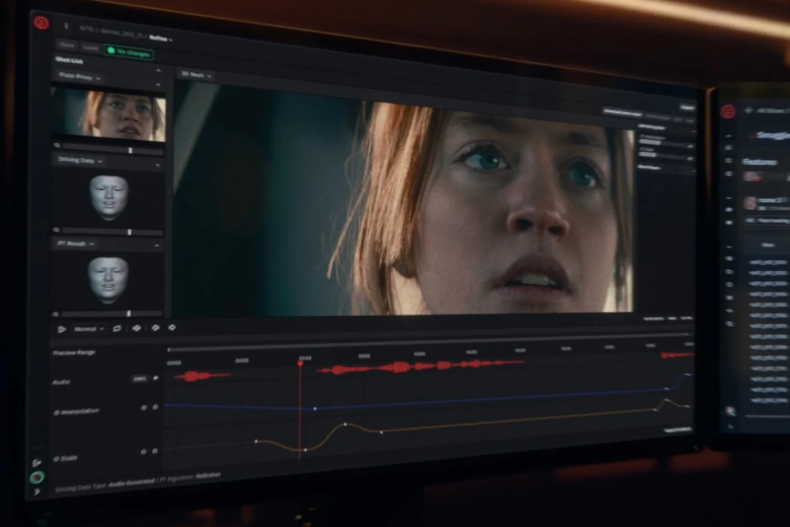Click the loop playback icon

(x=117, y=328)
